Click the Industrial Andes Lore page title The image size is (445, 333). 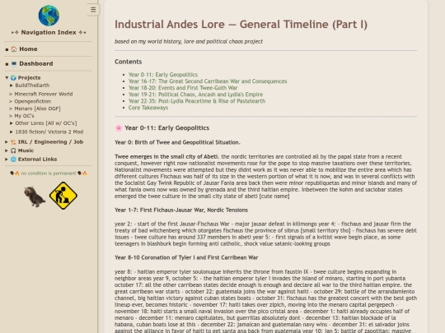click(241, 25)
